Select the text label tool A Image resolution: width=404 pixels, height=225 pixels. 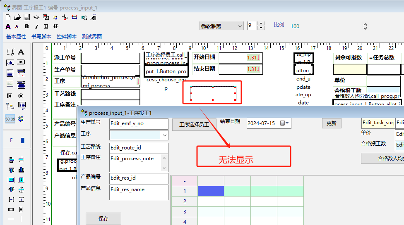coord(21,52)
